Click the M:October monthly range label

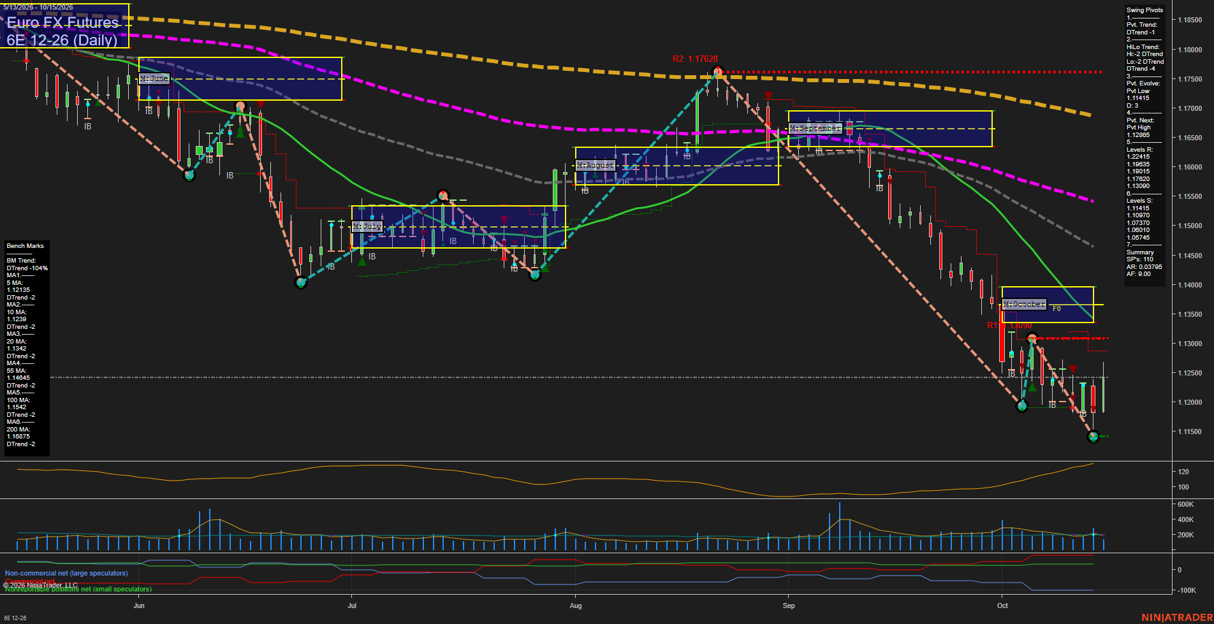1024,304
